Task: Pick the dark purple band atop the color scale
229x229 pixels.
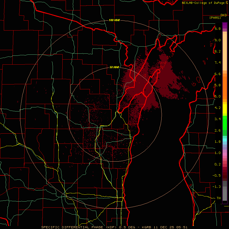Action: pyautogui.click(x=225, y=25)
